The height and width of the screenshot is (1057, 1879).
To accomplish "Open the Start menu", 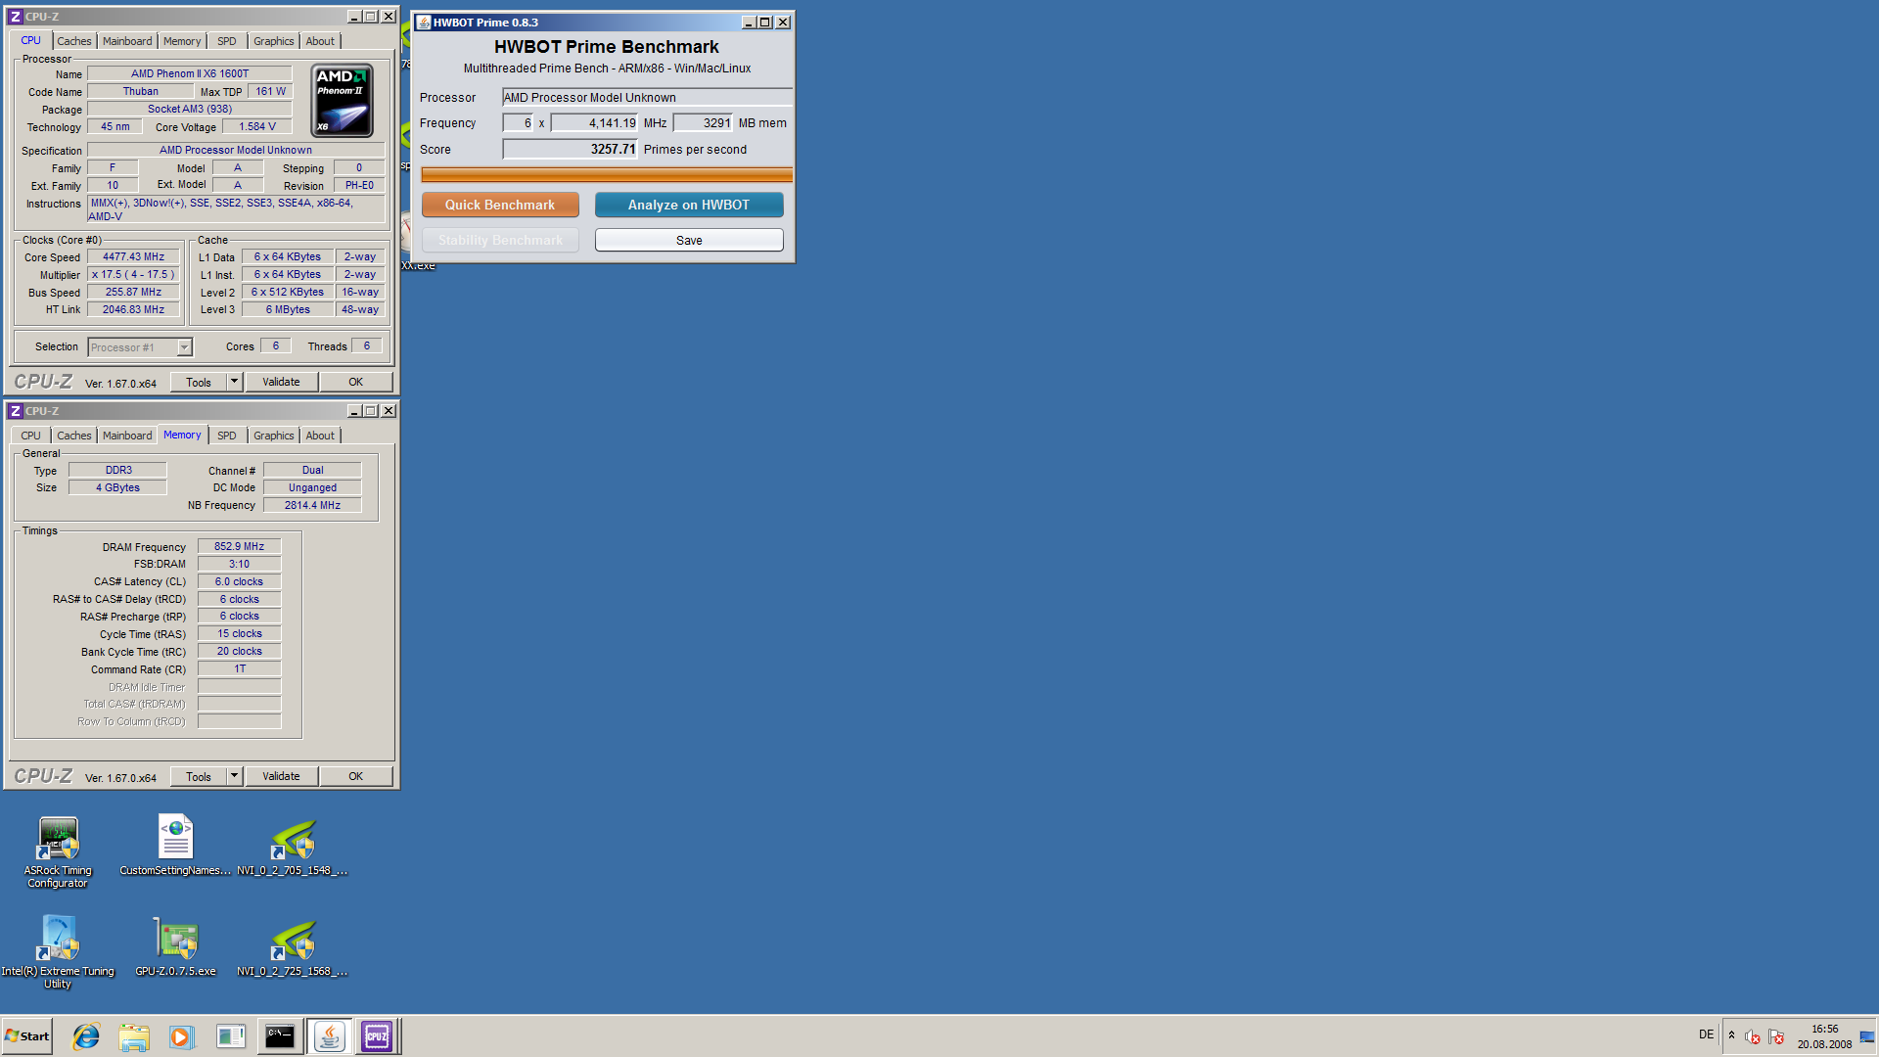I will click(26, 1036).
